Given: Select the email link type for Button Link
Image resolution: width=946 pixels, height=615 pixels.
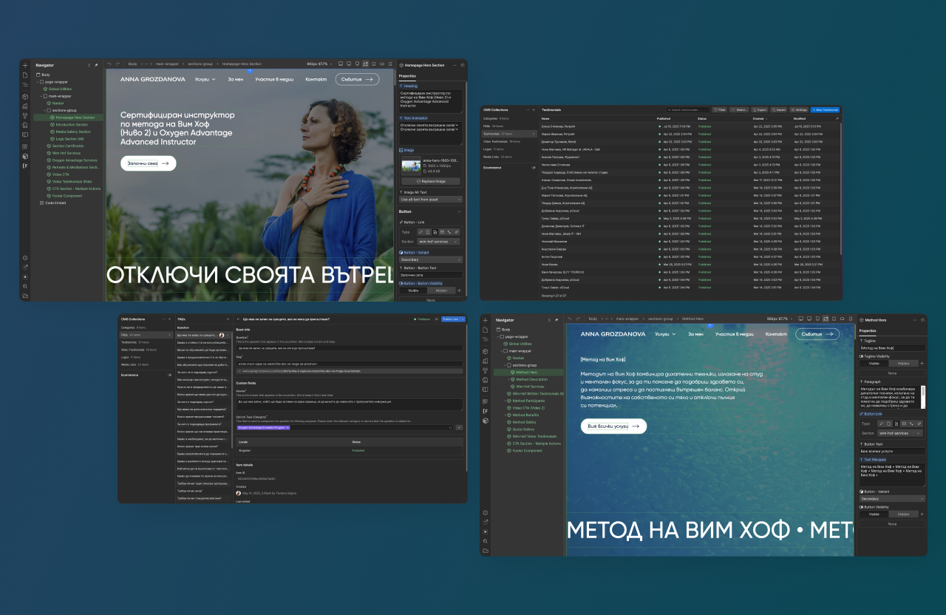Looking at the screenshot, I should [442, 232].
